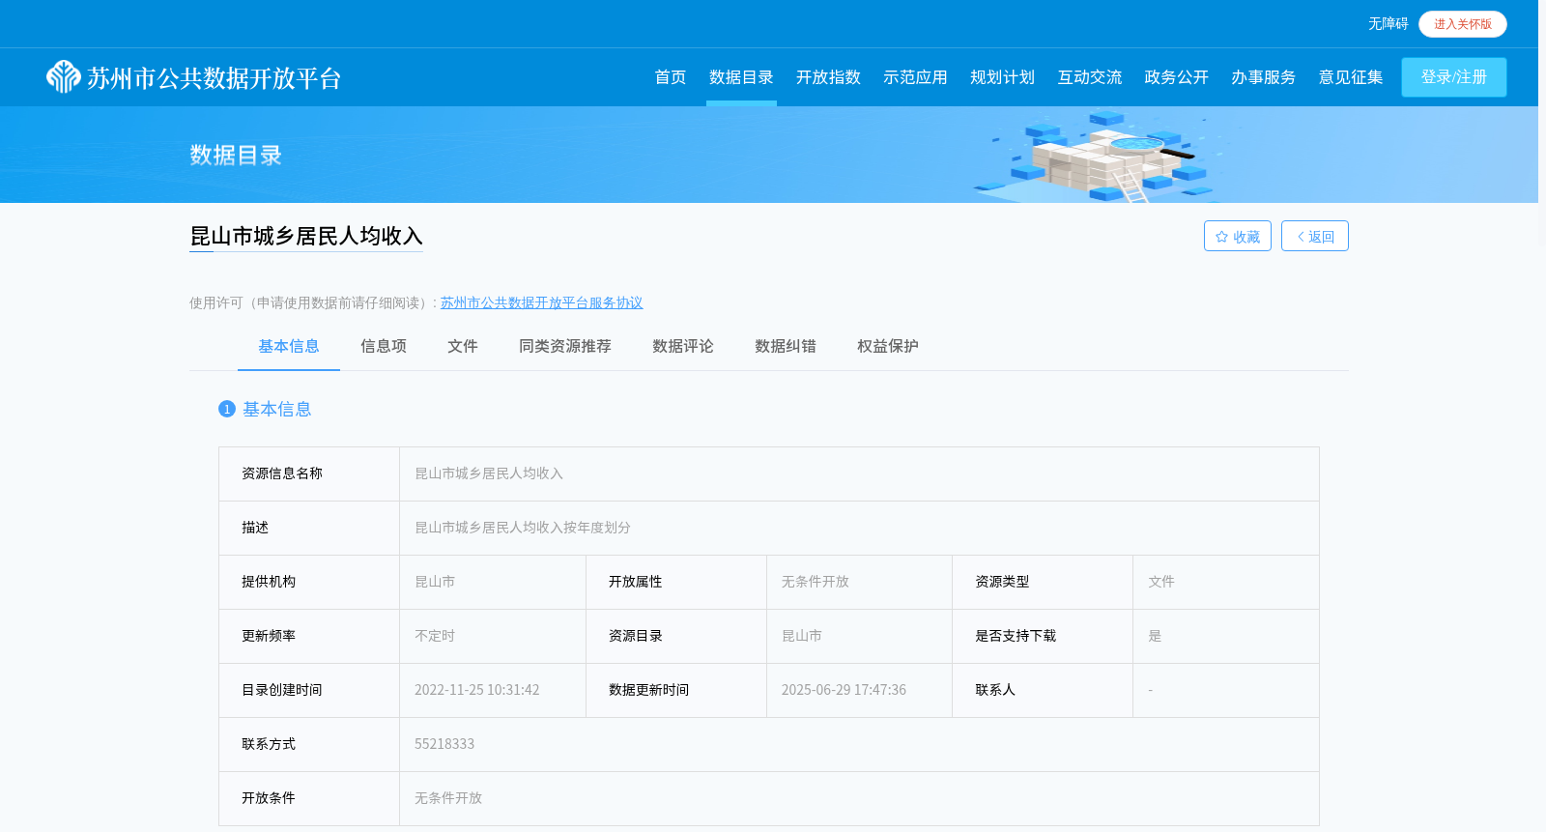The image size is (1546, 832).
Task: Open 政务公开 navigation item
Action: pos(1177,77)
